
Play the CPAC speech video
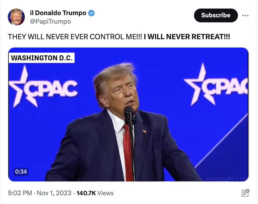[x=128, y=114]
